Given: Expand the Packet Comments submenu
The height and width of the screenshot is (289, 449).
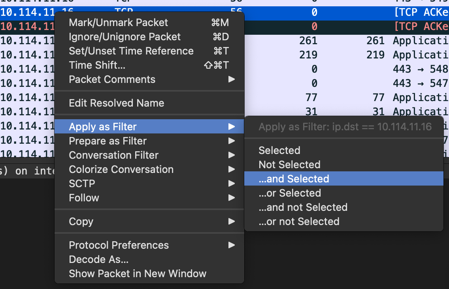Looking at the screenshot, I should click(112, 79).
